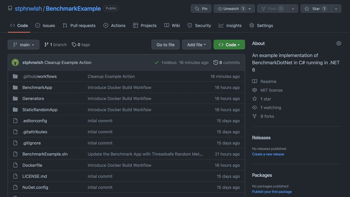Open the Projects tab
This screenshot has width=350, height=197.
point(145,25)
